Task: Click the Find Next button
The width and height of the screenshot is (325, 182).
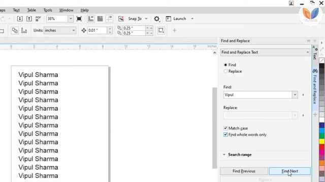Action: click(290, 171)
